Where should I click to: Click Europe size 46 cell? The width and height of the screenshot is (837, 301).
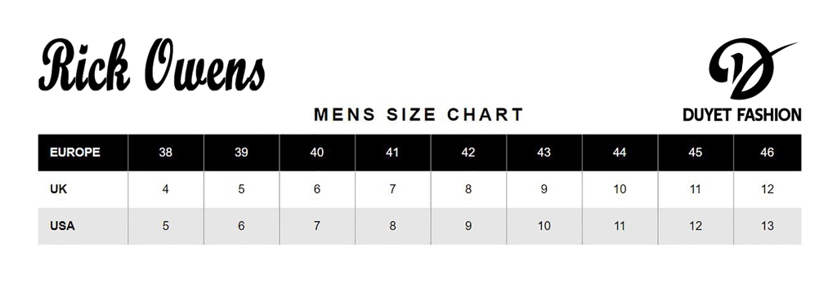click(x=767, y=153)
